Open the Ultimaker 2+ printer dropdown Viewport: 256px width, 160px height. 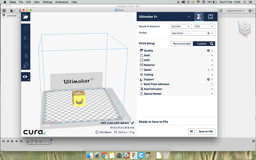click(164, 17)
